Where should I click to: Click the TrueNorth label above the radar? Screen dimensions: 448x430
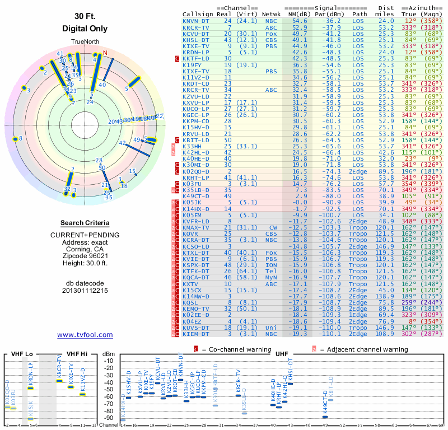(85, 42)
